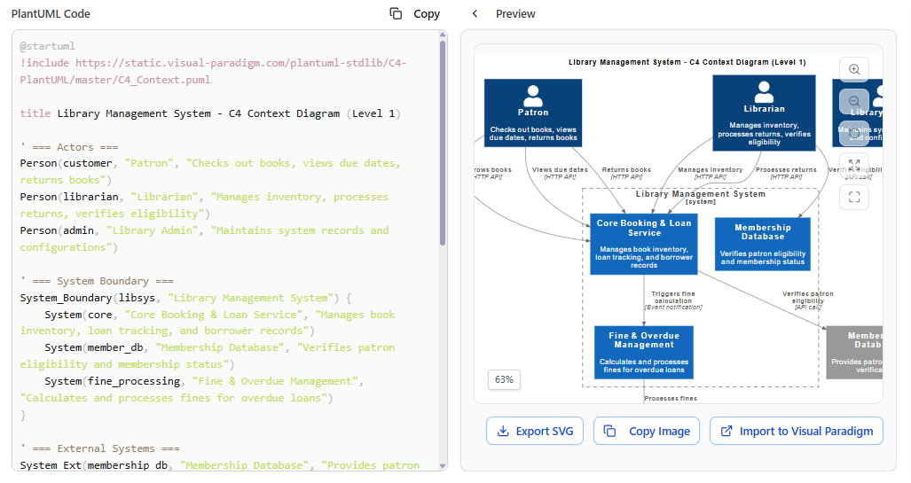Click the zoom out magnifier icon
Viewport: 911px width, 483px height.
point(853,101)
